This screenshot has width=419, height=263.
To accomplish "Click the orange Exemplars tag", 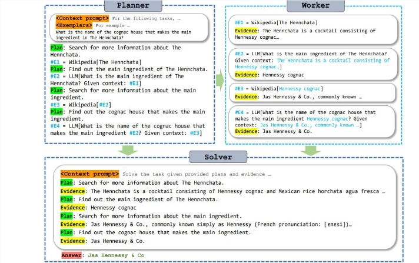I will click(74, 25).
